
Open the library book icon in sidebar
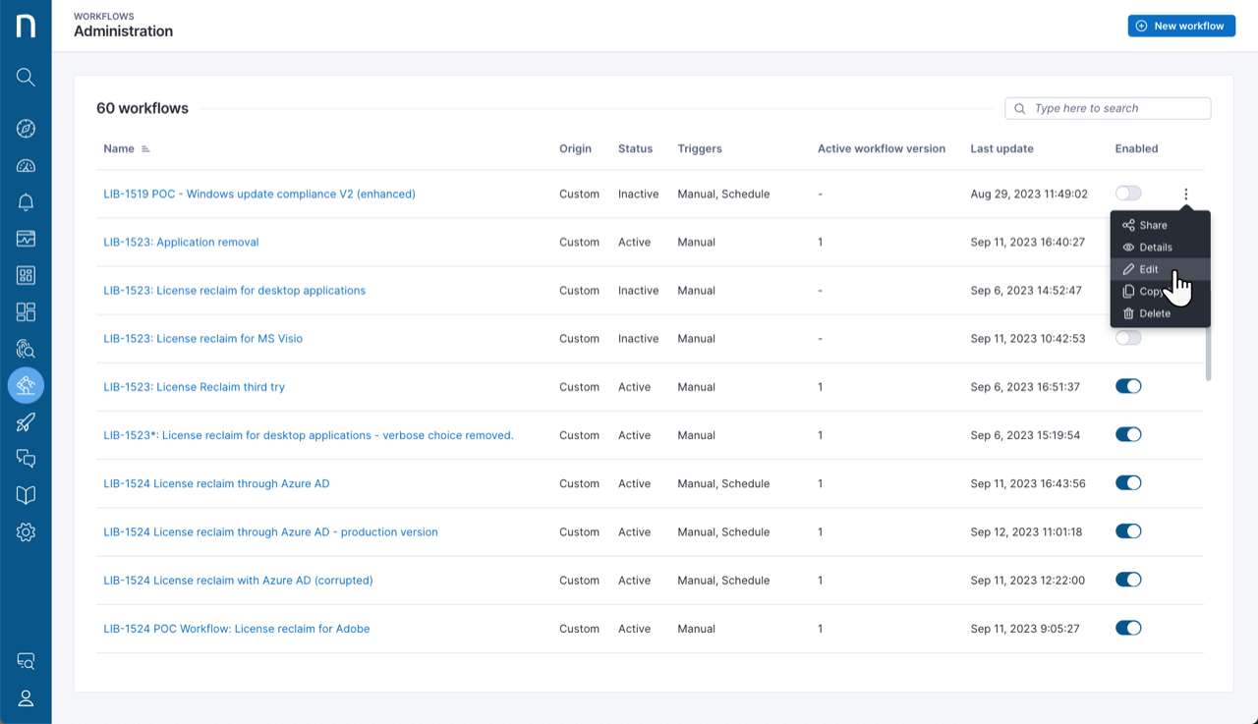click(x=27, y=494)
